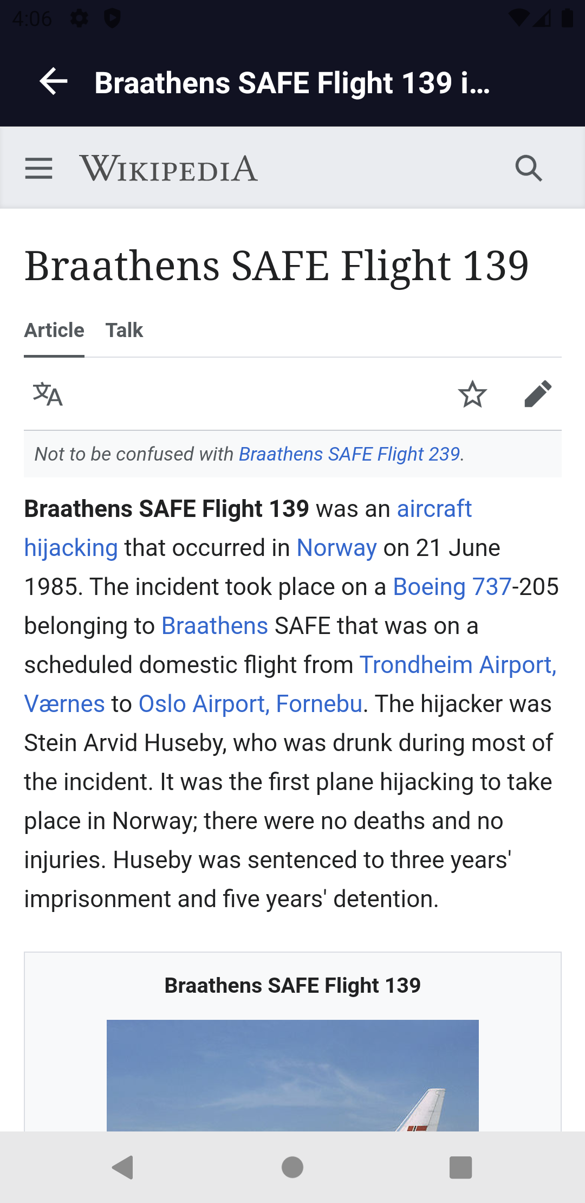Visit the Braathens airline link
This screenshot has height=1203, width=585.
[x=214, y=626]
